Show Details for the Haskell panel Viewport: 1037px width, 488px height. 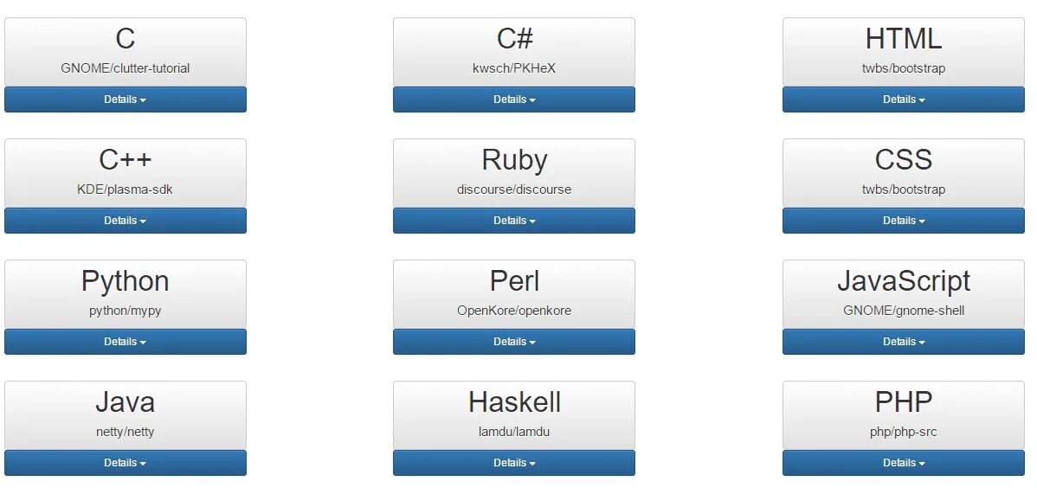point(514,463)
